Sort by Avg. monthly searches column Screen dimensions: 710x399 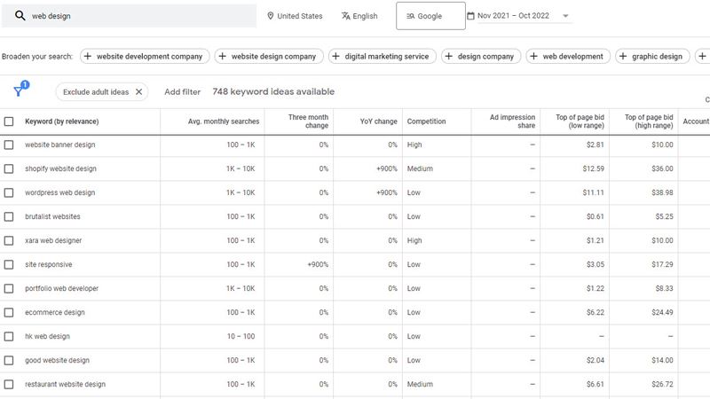point(224,121)
